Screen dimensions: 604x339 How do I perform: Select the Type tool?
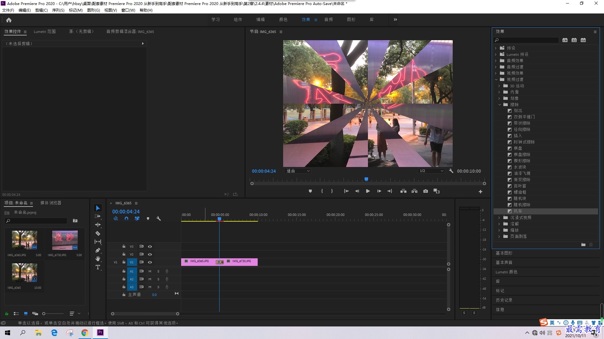(98, 267)
